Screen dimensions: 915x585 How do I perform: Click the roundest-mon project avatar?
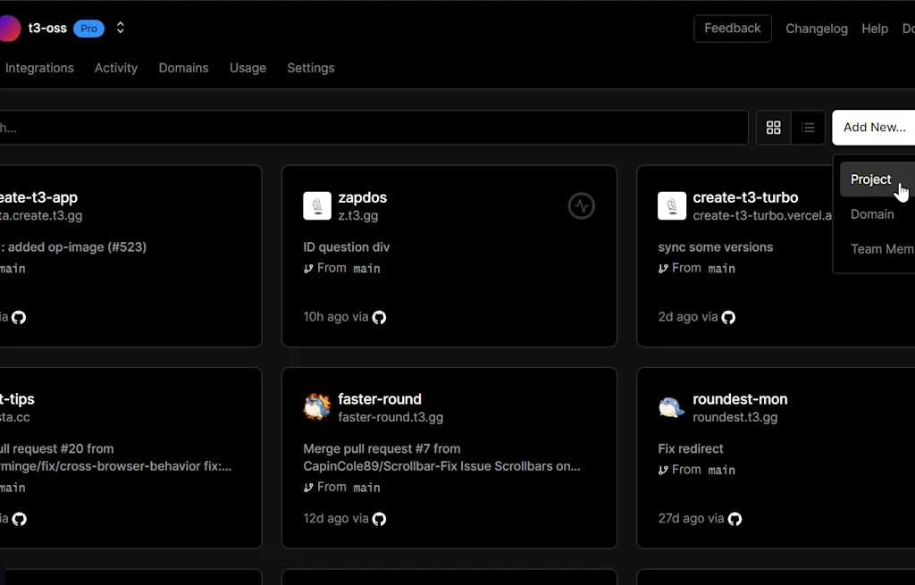click(672, 406)
